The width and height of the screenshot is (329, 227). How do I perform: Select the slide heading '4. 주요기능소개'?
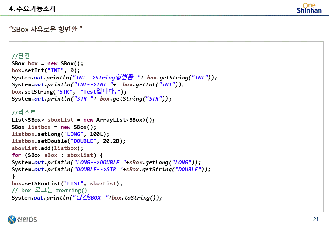(x=32, y=9)
